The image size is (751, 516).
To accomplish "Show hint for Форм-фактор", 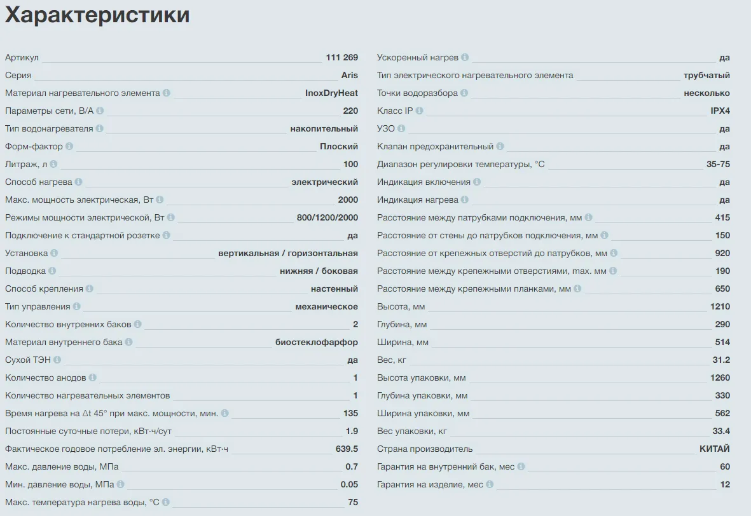I will 69,146.
